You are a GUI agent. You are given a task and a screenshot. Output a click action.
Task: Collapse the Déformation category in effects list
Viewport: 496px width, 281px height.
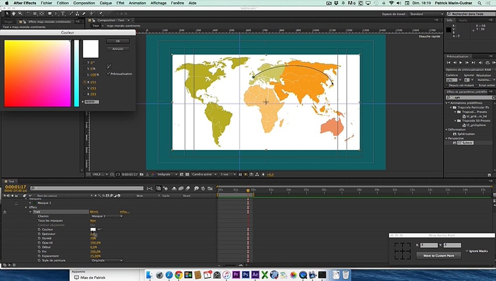click(447, 130)
